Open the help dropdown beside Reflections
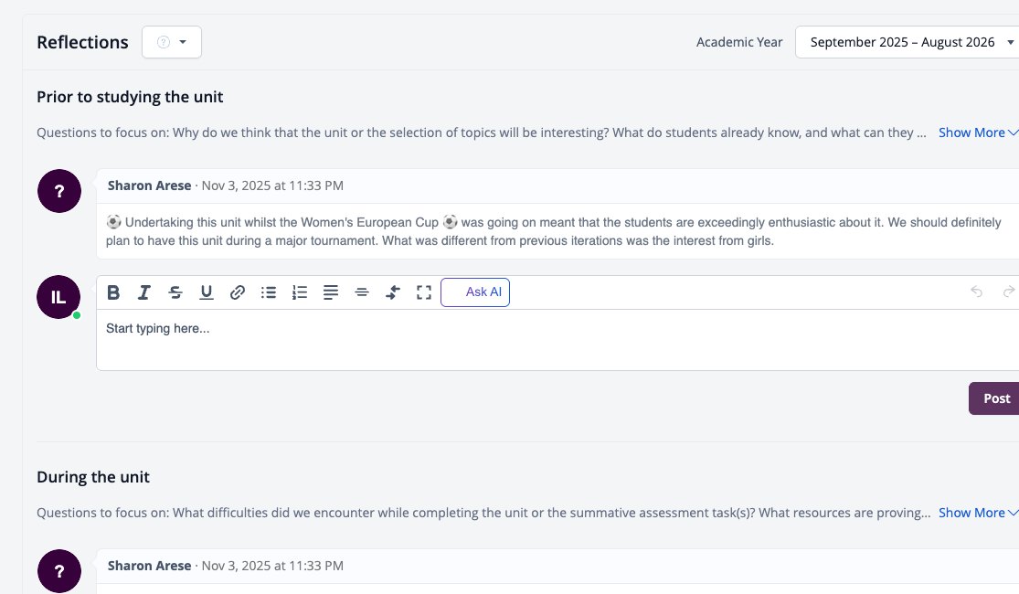 172,42
